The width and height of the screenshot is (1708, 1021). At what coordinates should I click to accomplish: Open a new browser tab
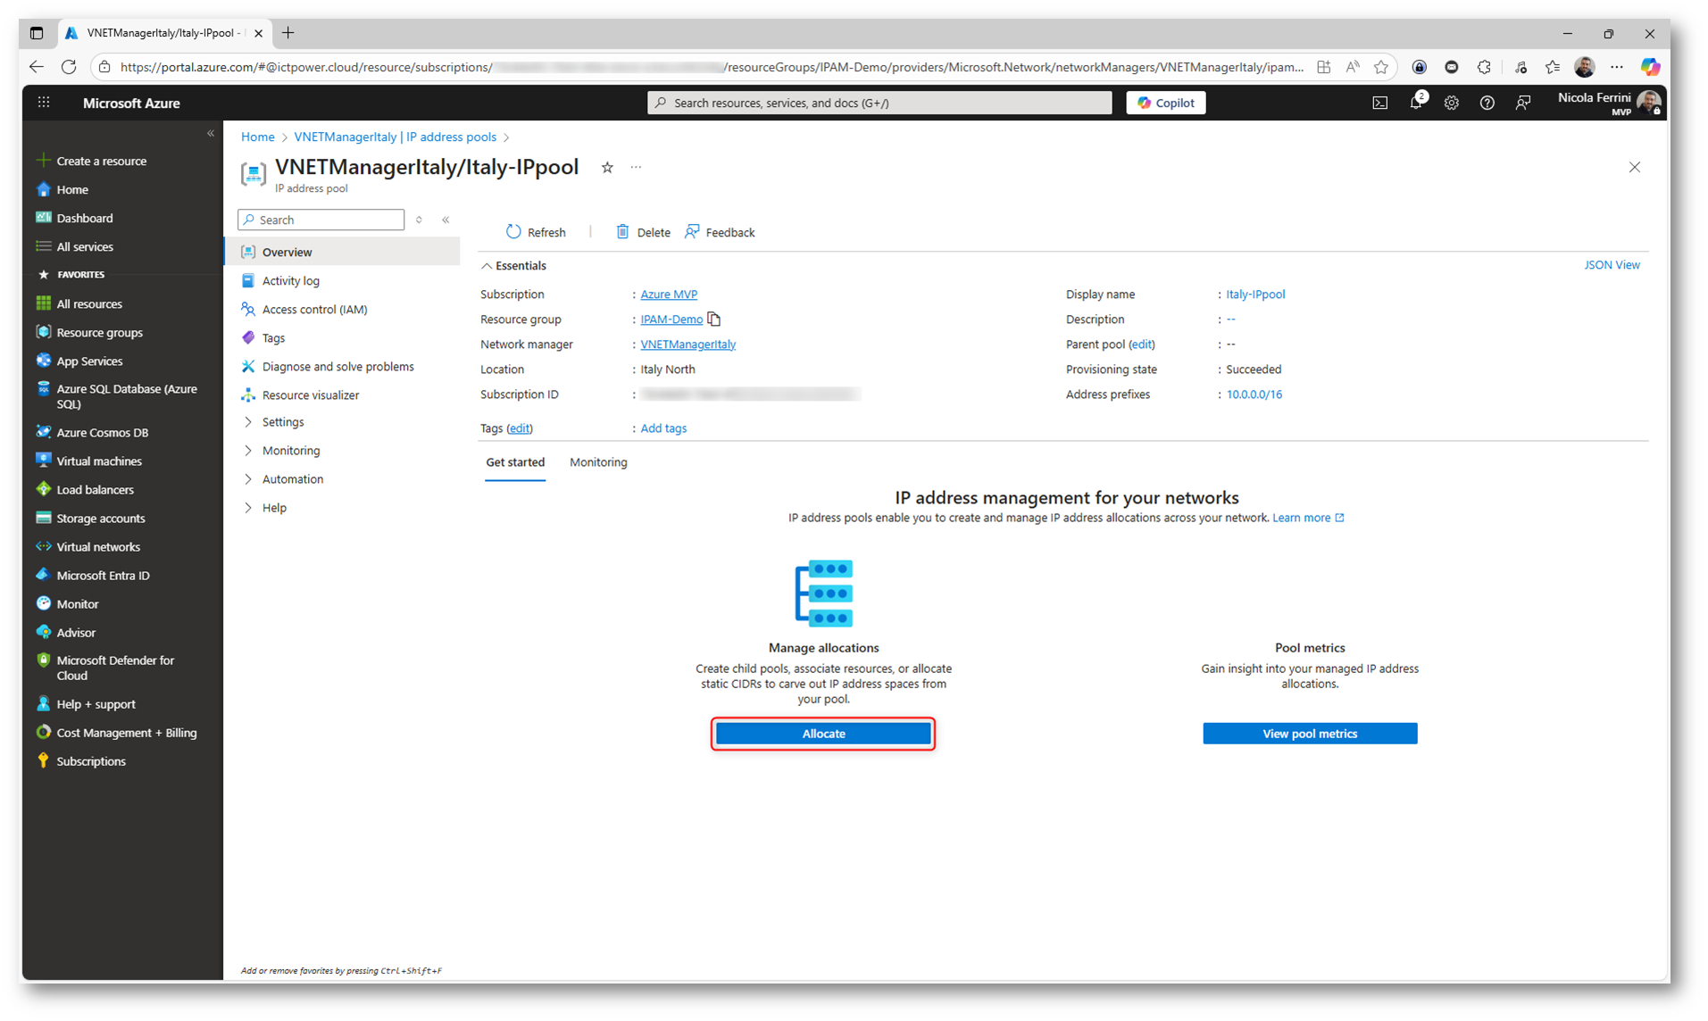pyautogui.click(x=287, y=33)
